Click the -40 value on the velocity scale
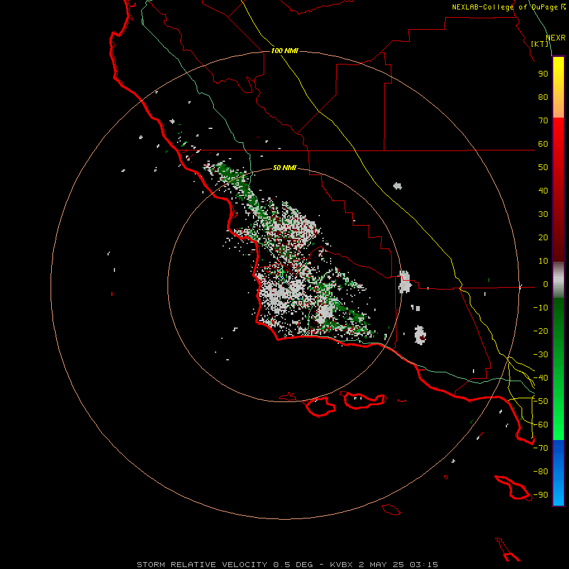This screenshot has height=569, width=569. click(541, 378)
